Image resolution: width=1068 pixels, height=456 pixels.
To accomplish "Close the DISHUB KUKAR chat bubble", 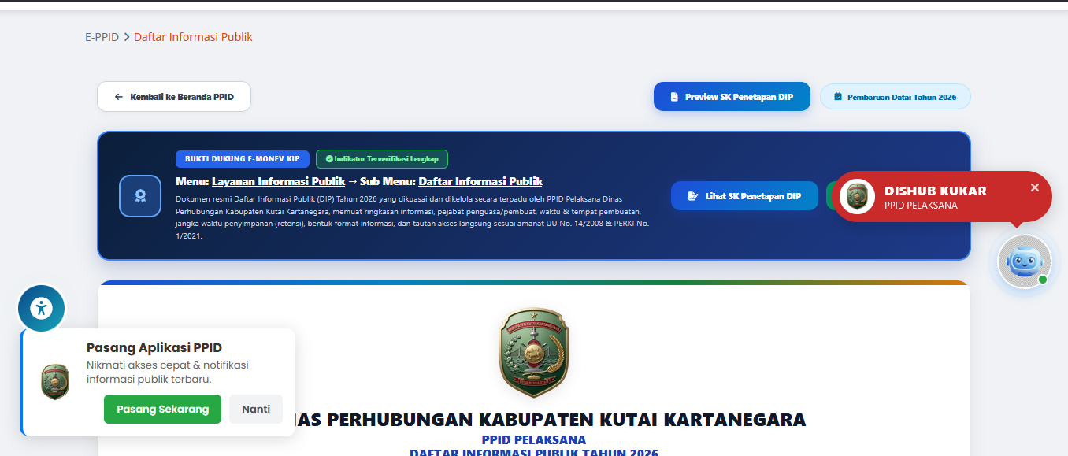I will pos(1035,187).
